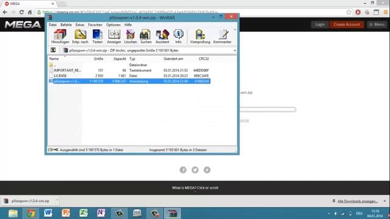Click the Login button on MEGA

pos(320,24)
